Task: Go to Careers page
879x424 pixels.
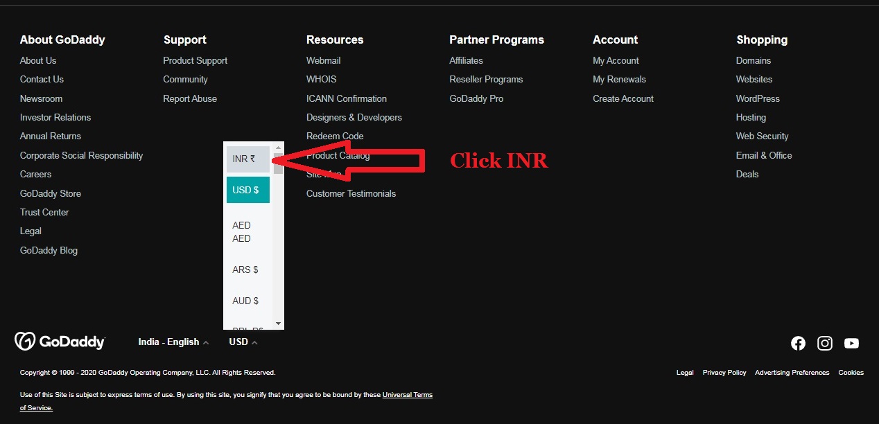Action: tap(35, 174)
